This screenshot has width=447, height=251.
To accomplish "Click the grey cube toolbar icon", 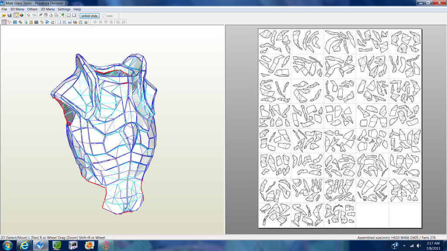I will [x=28, y=15].
